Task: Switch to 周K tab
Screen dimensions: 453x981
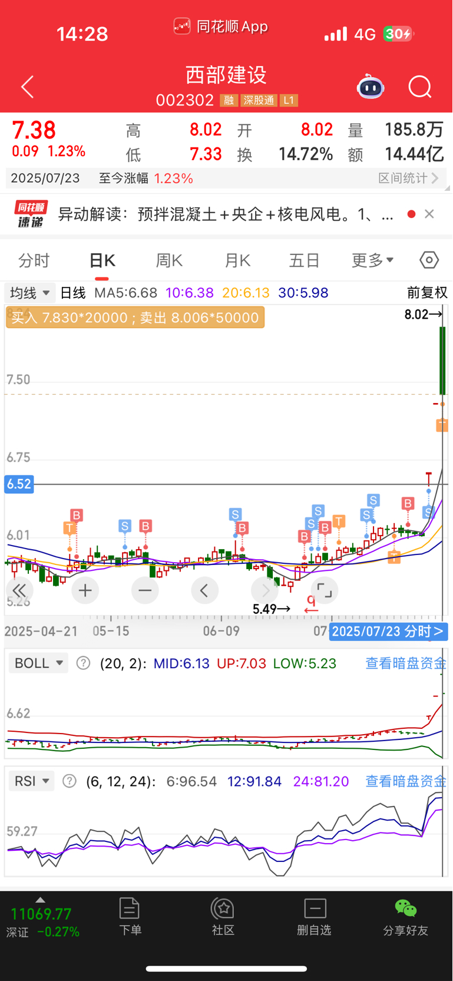Action: click(x=170, y=260)
